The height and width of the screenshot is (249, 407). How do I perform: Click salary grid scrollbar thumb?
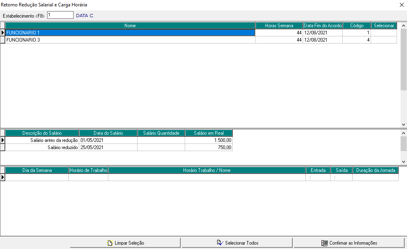point(404,143)
